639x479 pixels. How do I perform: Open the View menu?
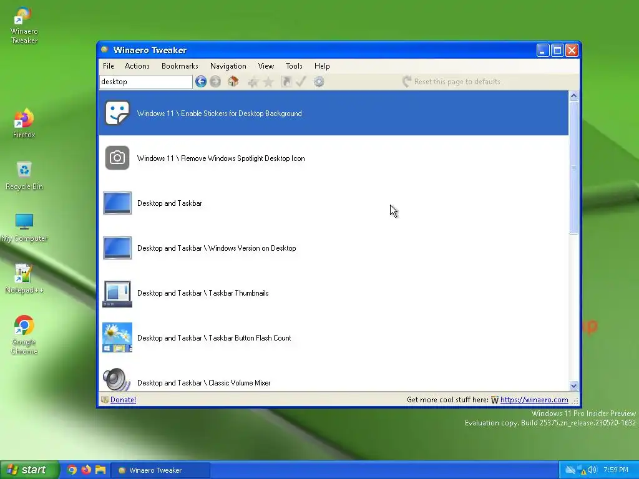(x=266, y=66)
